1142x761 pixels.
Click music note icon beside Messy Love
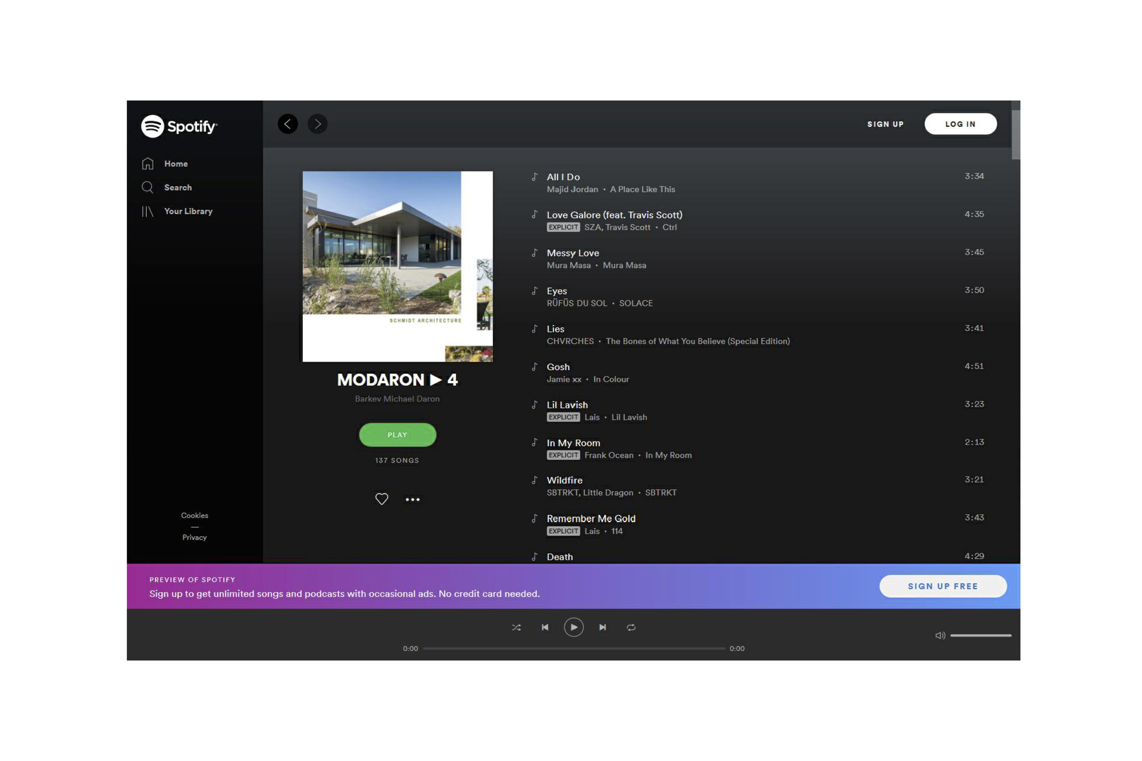click(x=534, y=253)
